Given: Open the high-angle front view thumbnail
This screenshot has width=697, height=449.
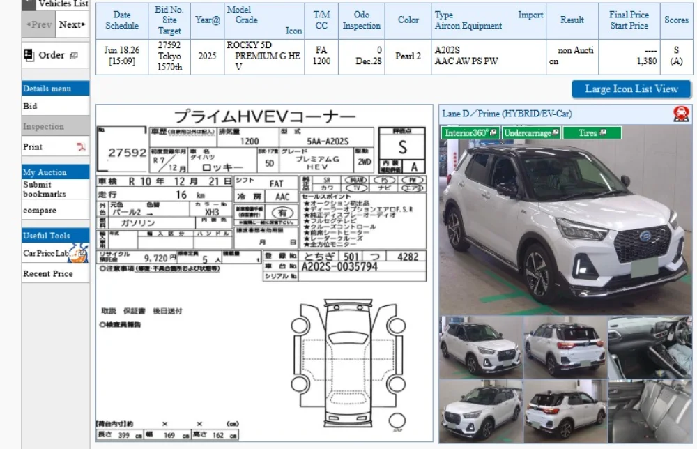Looking at the screenshot, I should 480,411.
